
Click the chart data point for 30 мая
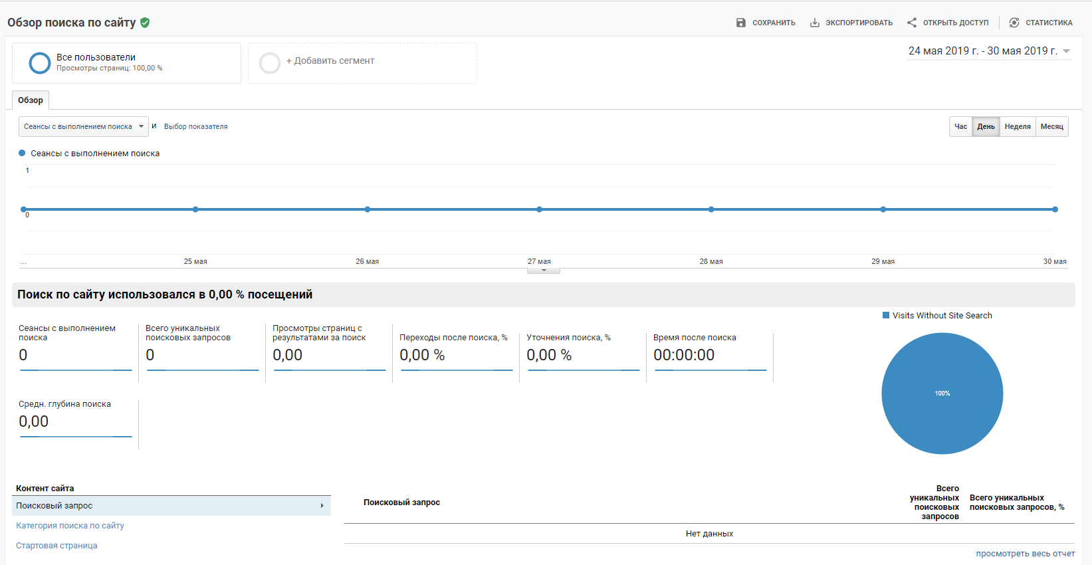click(1055, 209)
